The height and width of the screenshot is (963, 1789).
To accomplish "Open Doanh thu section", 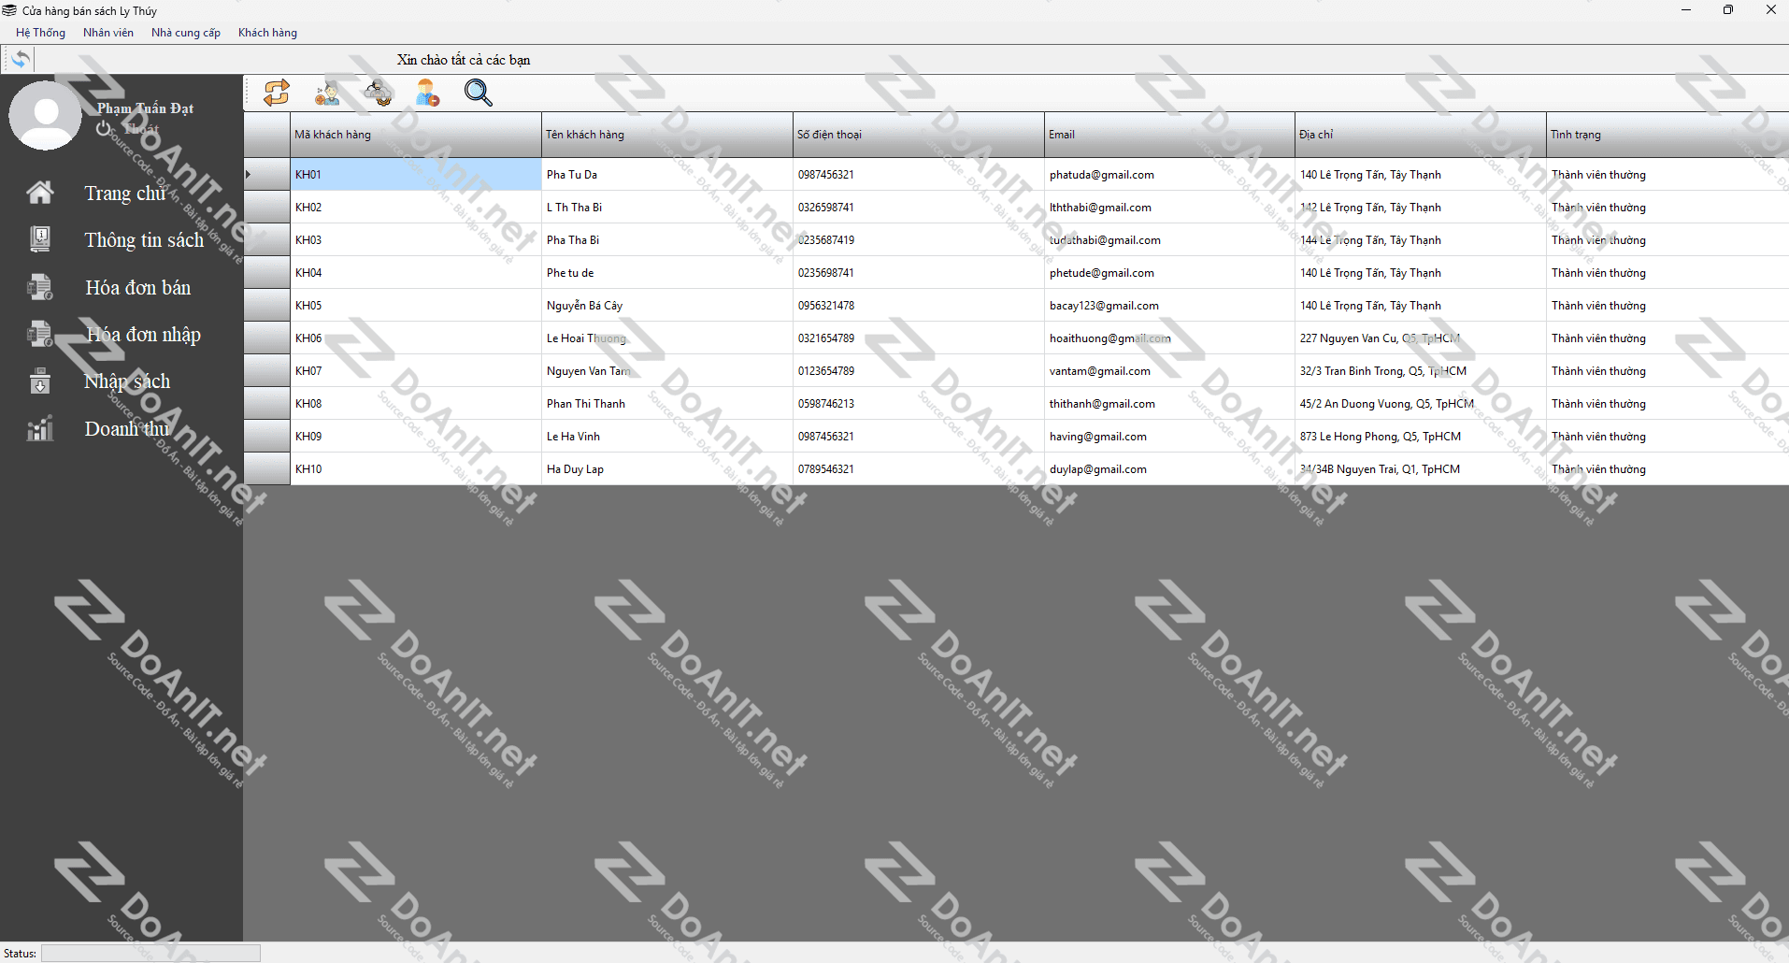I will tap(127, 429).
